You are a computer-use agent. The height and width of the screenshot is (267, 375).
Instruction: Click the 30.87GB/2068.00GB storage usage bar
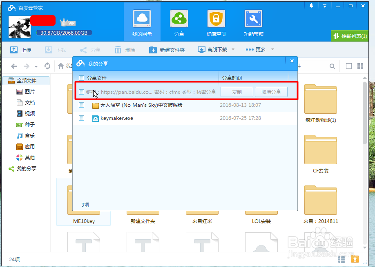click(x=64, y=33)
